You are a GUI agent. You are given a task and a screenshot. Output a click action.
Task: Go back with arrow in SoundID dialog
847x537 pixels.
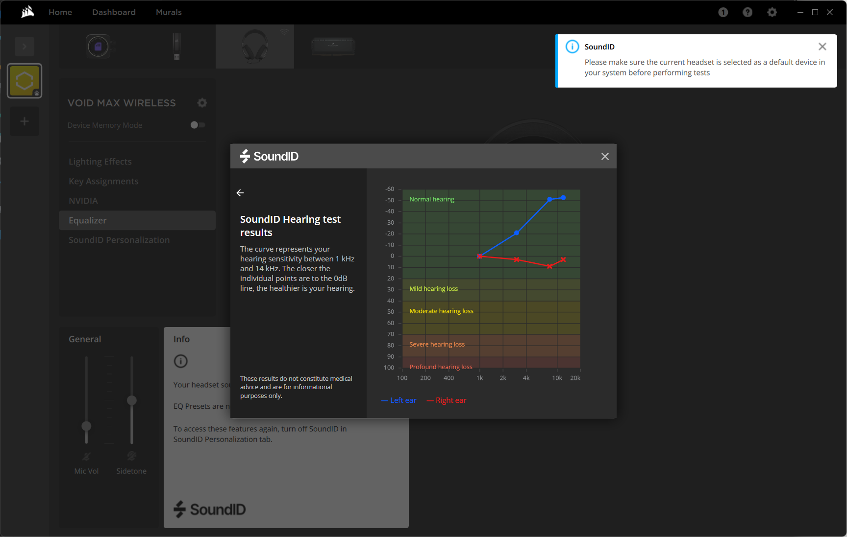240,193
